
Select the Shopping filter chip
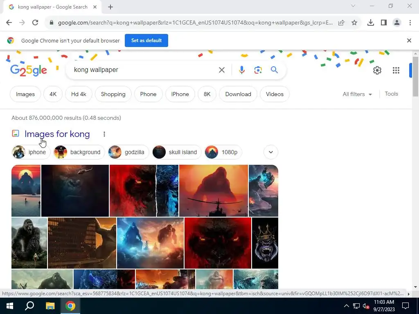pyautogui.click(x=113, y=94)
